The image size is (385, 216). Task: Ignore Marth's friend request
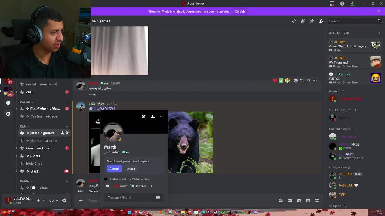(131, 169)
